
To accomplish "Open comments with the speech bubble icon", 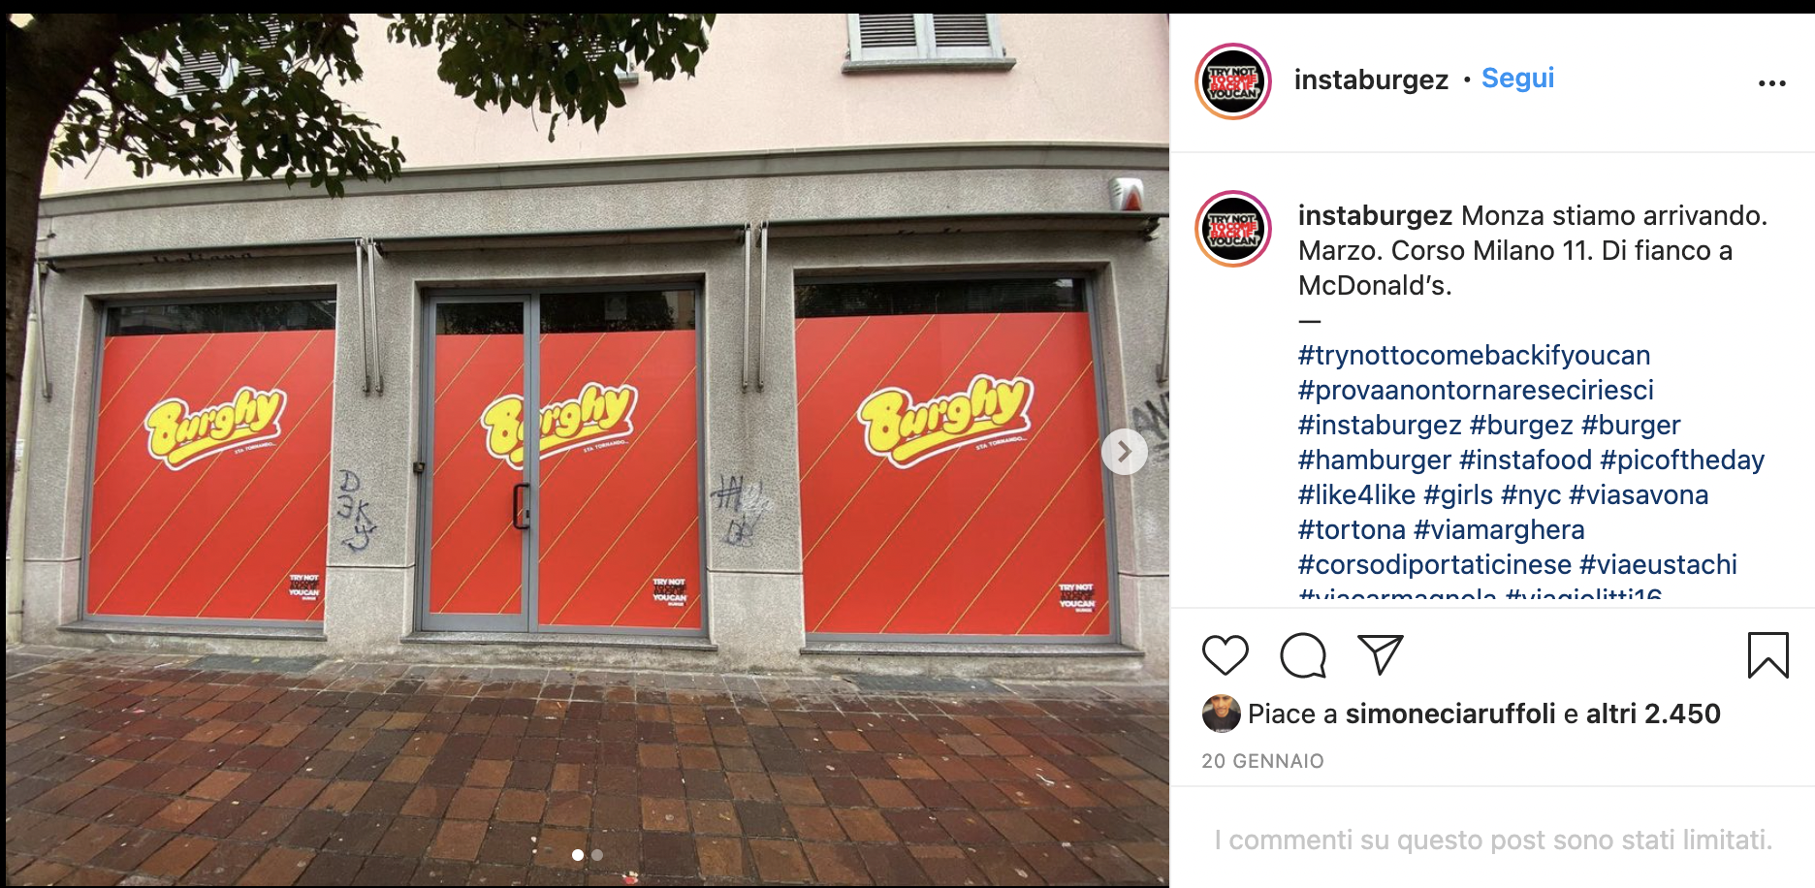I will pyautogui.click(x=1303, y=655).
